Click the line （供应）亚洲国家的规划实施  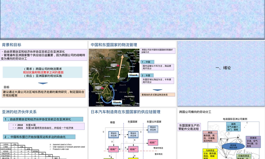(x=43, y=76)
